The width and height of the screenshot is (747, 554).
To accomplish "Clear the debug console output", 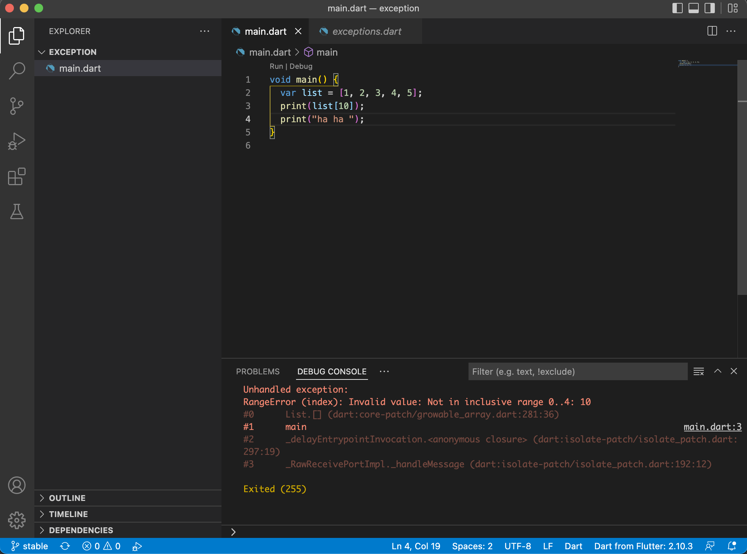I will [x=699, y=371].
